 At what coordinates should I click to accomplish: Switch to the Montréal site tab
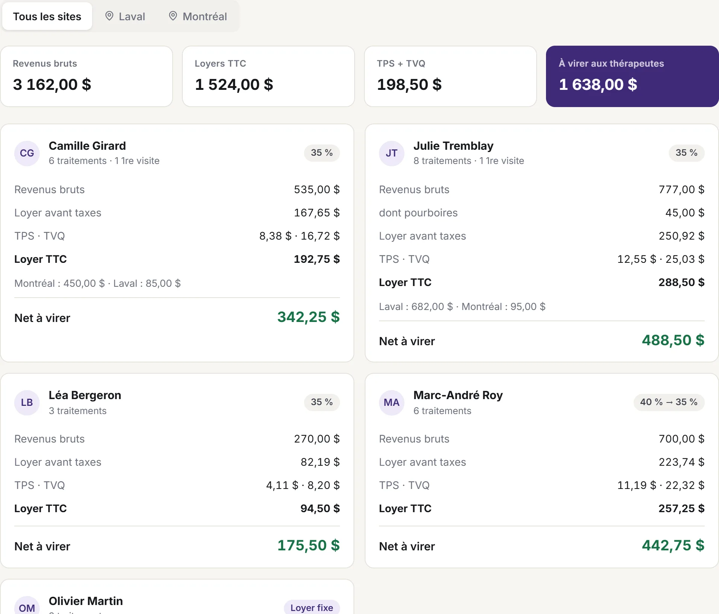click(x=198, y=16)
